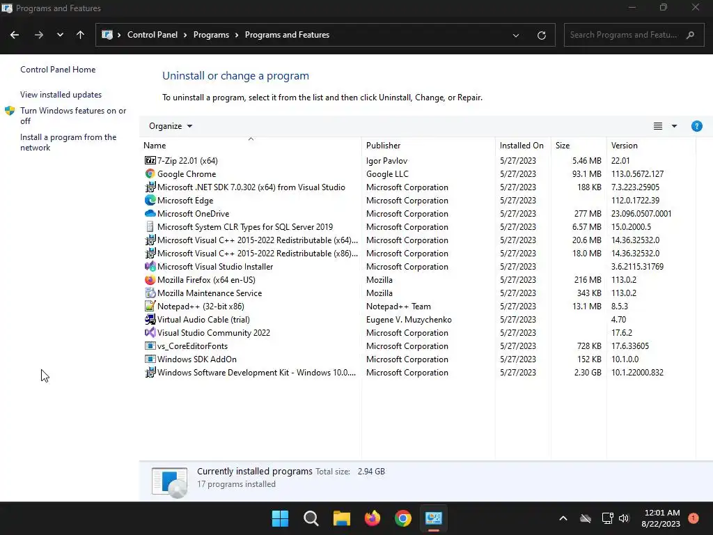
Task: Click the Microsoft Edge row icon
Action: 150,200
